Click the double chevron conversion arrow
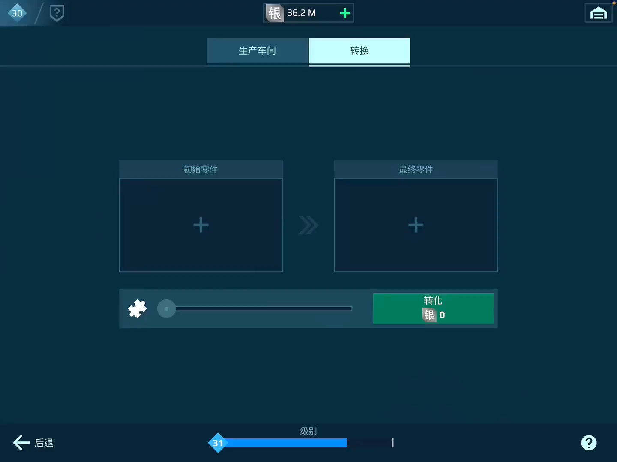 pyautogui.click(x=308, y=225)
